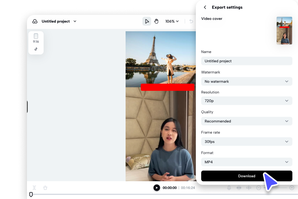The width and height of the screenshot is (298, 199).
Task: Play the video preview
Action: pos(156,188)
